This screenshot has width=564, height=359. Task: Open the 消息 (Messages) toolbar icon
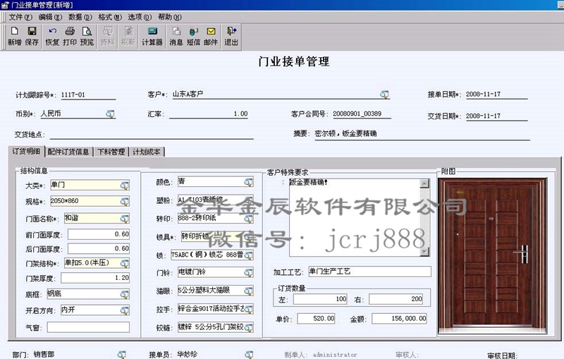coord(176,36)
